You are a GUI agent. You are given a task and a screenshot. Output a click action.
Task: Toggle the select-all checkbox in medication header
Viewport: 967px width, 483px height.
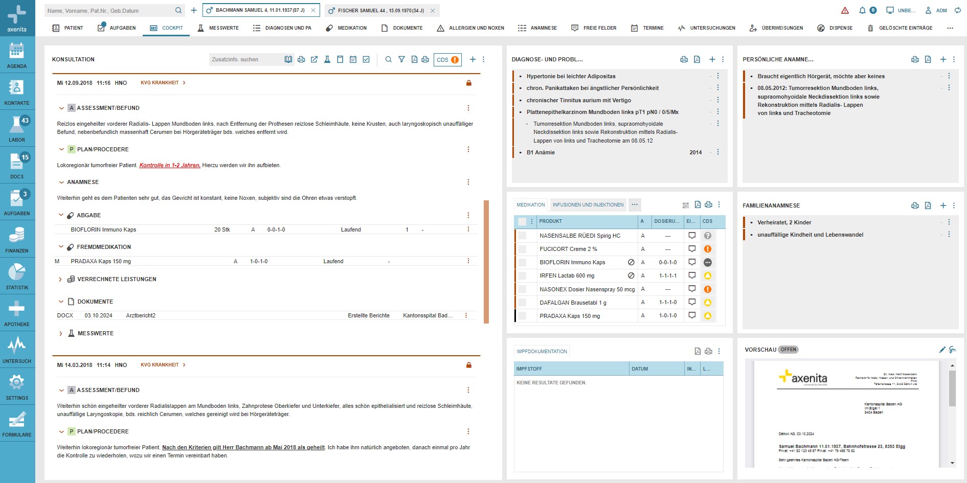pyautogui.click(x=522, y=221)
